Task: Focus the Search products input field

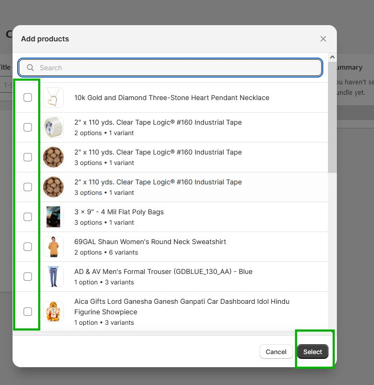Action: tap(178, 68)
